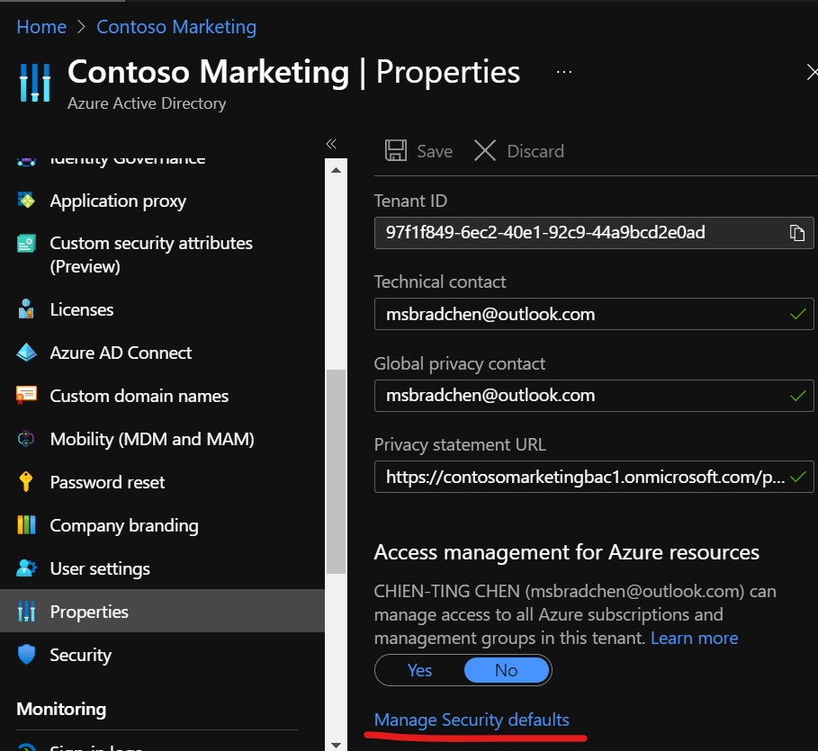Click the Licenses icon

pyautogui.click(x=26, y=309)
